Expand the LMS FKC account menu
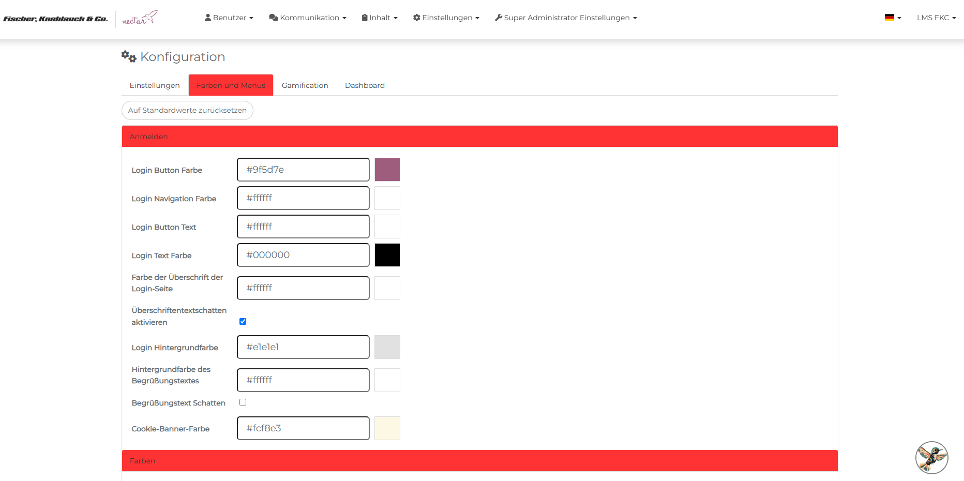This screenshot has height=481, width=964. coord(936,18)
